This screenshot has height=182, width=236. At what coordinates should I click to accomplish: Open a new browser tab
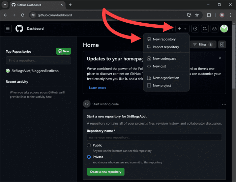(x=70, y=5)
